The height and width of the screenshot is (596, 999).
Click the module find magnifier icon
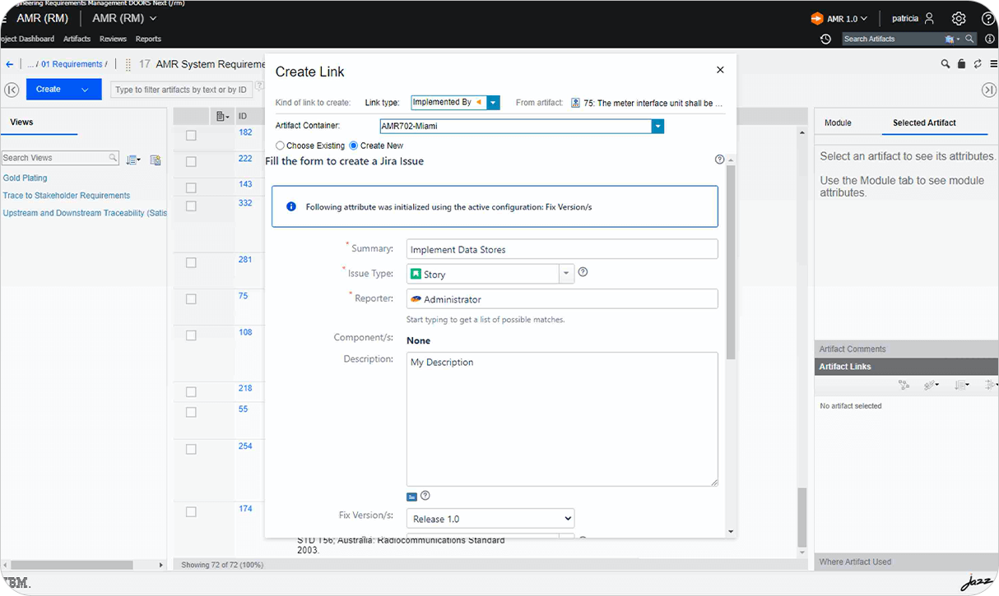945,64
